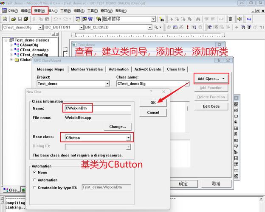Click the trash can toolbar icon
Image resolution: width=265 pixels, height=212 pixels.
[230, 19]
